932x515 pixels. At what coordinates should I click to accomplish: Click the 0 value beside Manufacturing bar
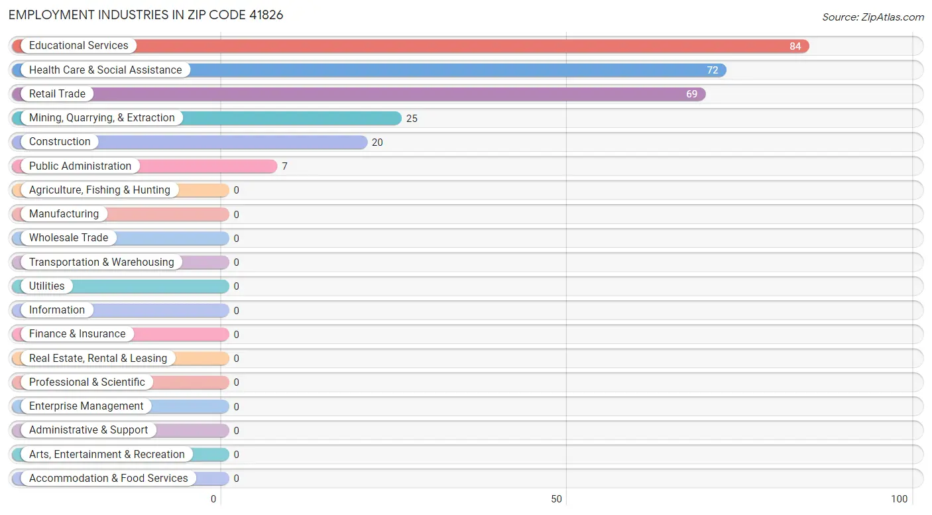tap(236, 215)
